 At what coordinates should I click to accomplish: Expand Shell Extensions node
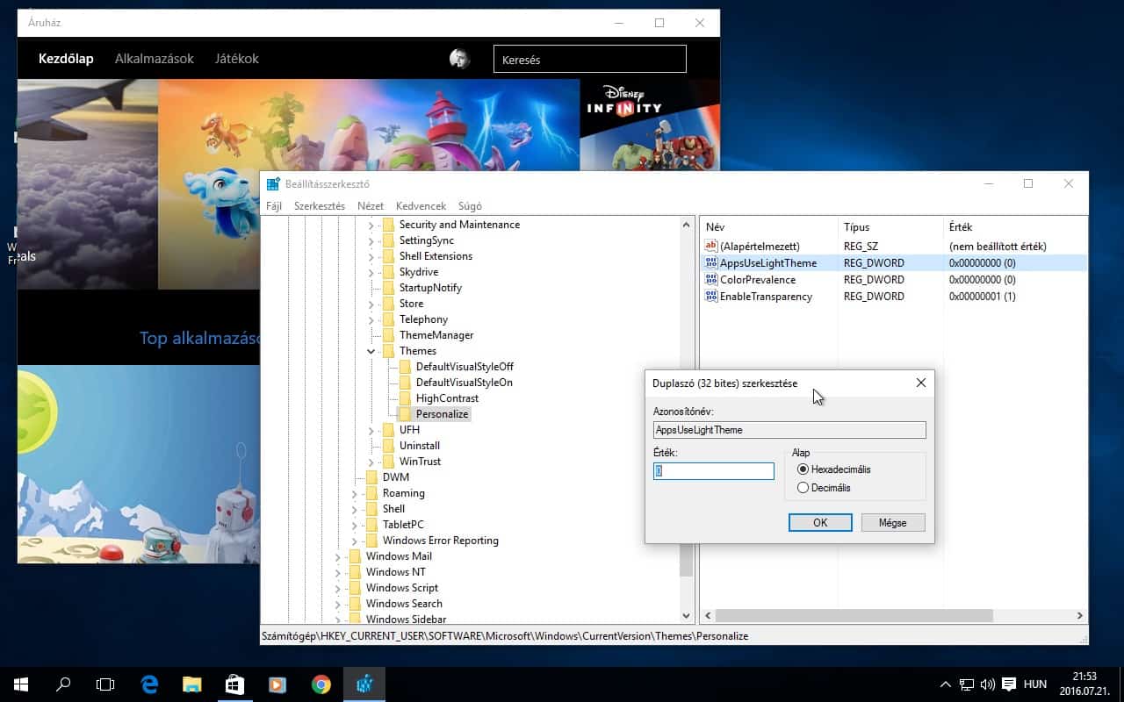tap(371, 256)
